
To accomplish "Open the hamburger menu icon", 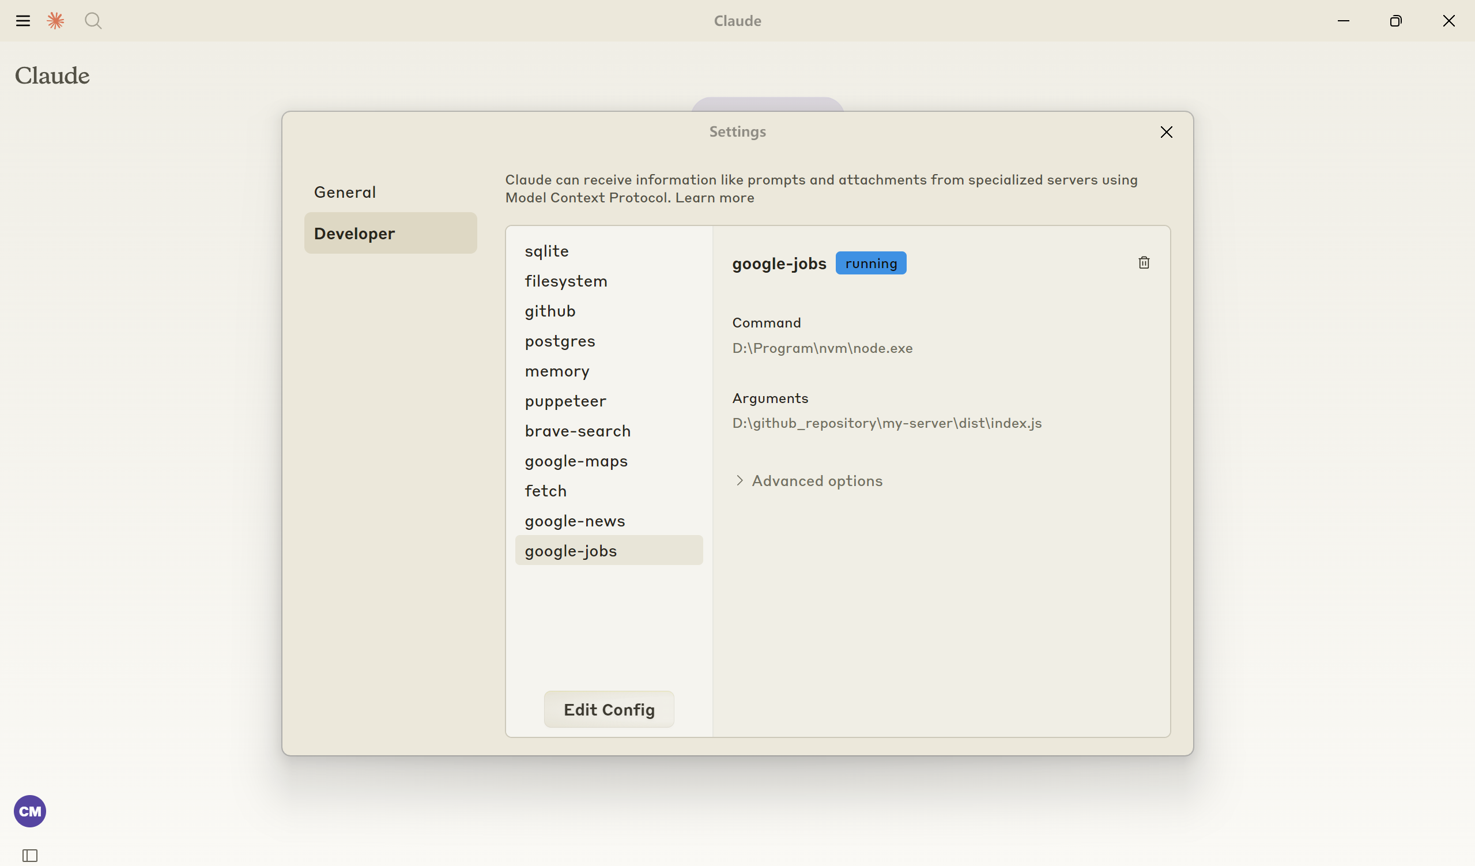I will click(x=23, y=21).
